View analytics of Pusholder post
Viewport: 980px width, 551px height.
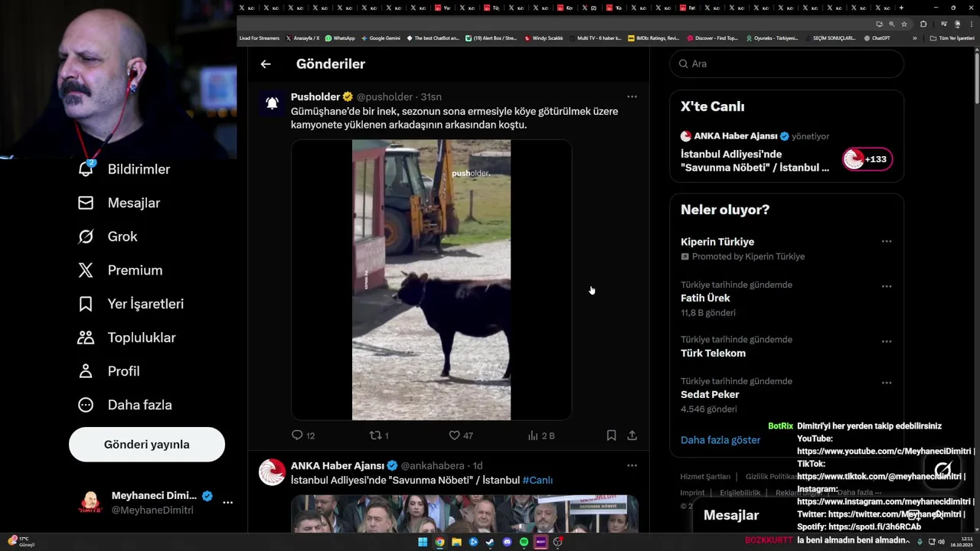541,435
